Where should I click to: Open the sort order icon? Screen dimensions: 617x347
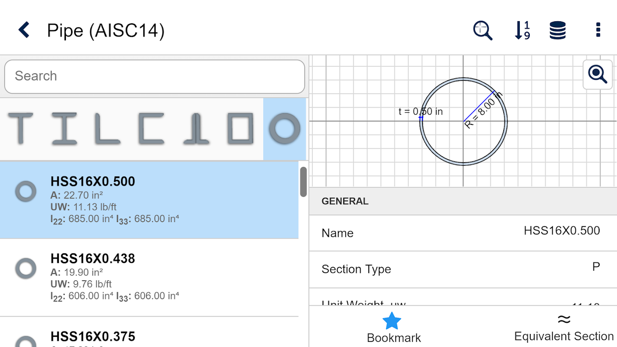tap(522, 30)
